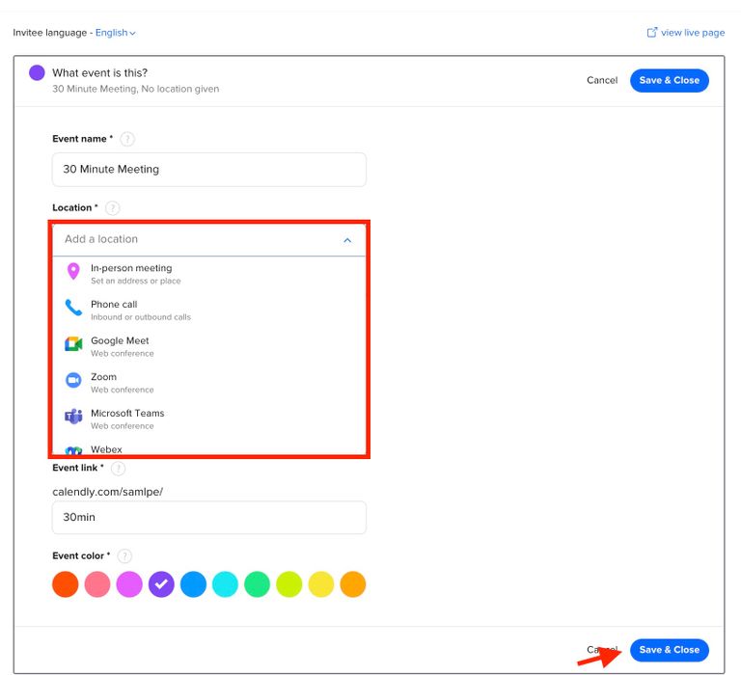Pick the orange event color
741x675 pixels.
coord(353,584)
